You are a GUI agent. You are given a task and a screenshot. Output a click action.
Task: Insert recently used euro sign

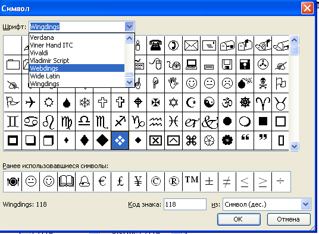click(x=102, y=181)
